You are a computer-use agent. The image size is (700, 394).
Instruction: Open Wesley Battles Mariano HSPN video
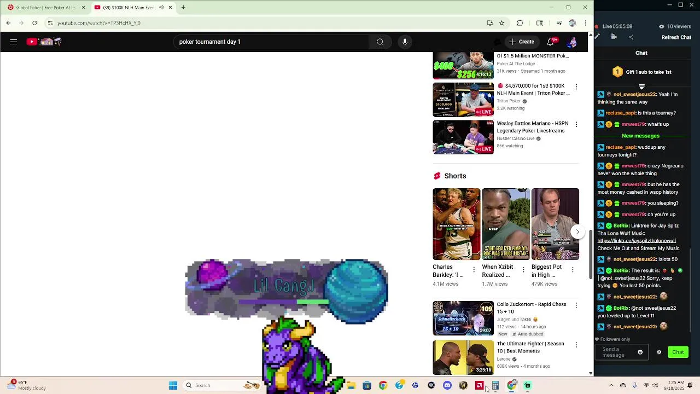533,127
